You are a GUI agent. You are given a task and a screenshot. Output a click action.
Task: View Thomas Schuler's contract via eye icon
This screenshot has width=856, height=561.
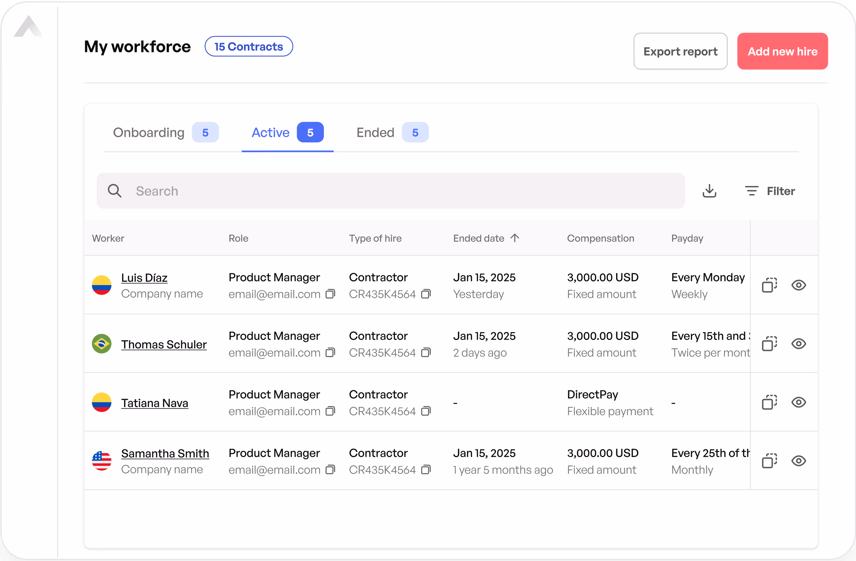799,344
